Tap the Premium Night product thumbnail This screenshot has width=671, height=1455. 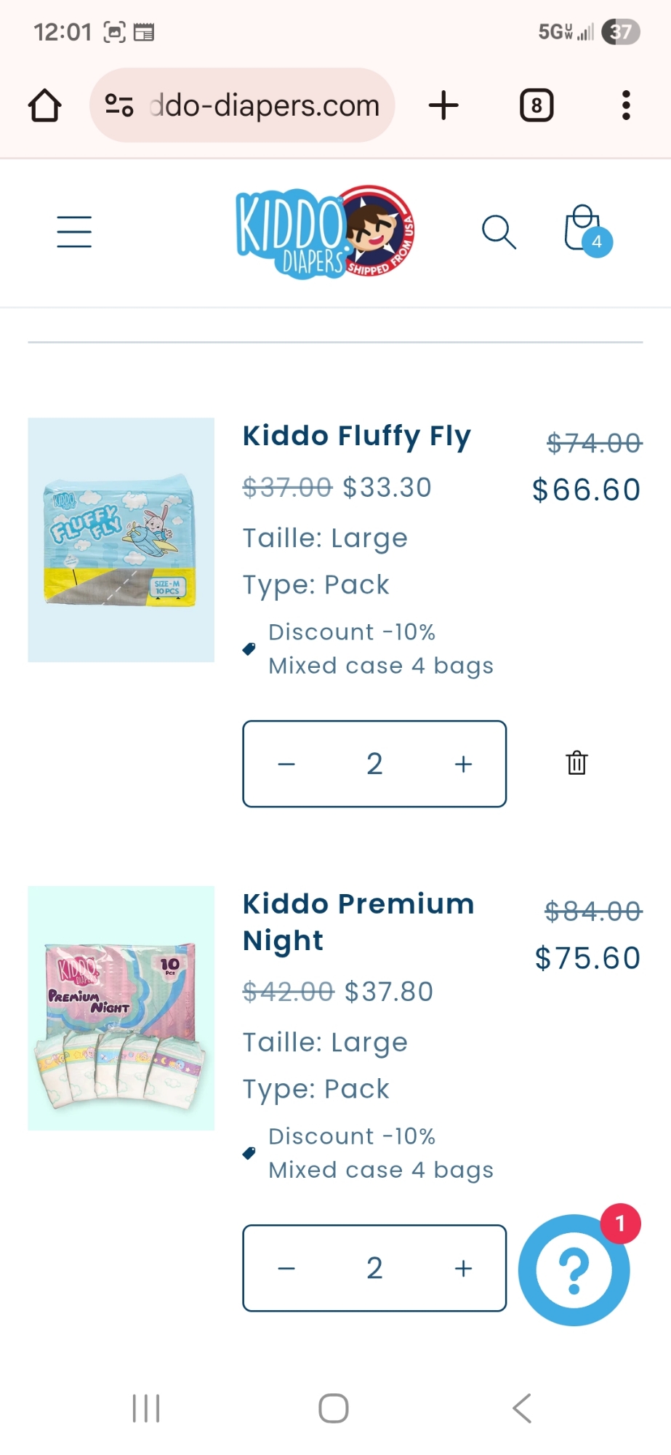tap(121, 1008)
